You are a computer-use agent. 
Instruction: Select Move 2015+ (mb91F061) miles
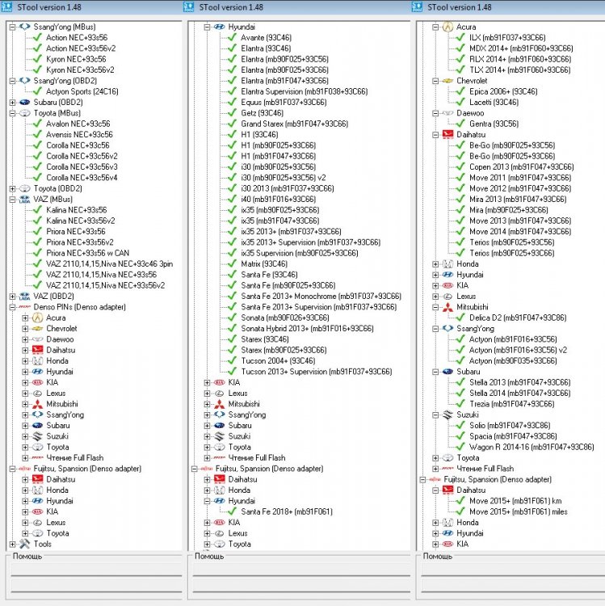pos(519,511)
